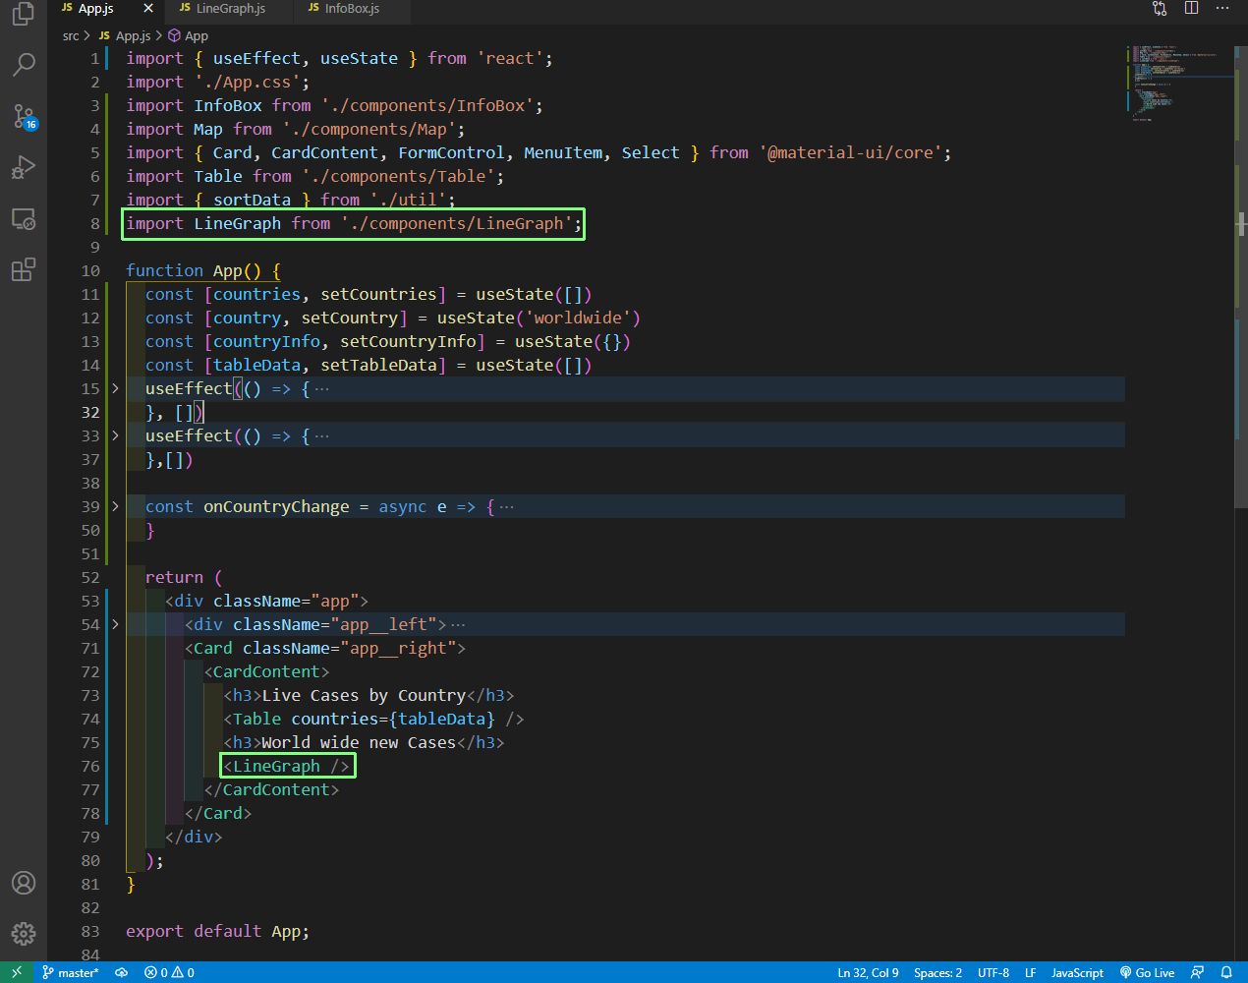Open the Remote Explorer view
1248x983 pixels.
pos(23,218)
